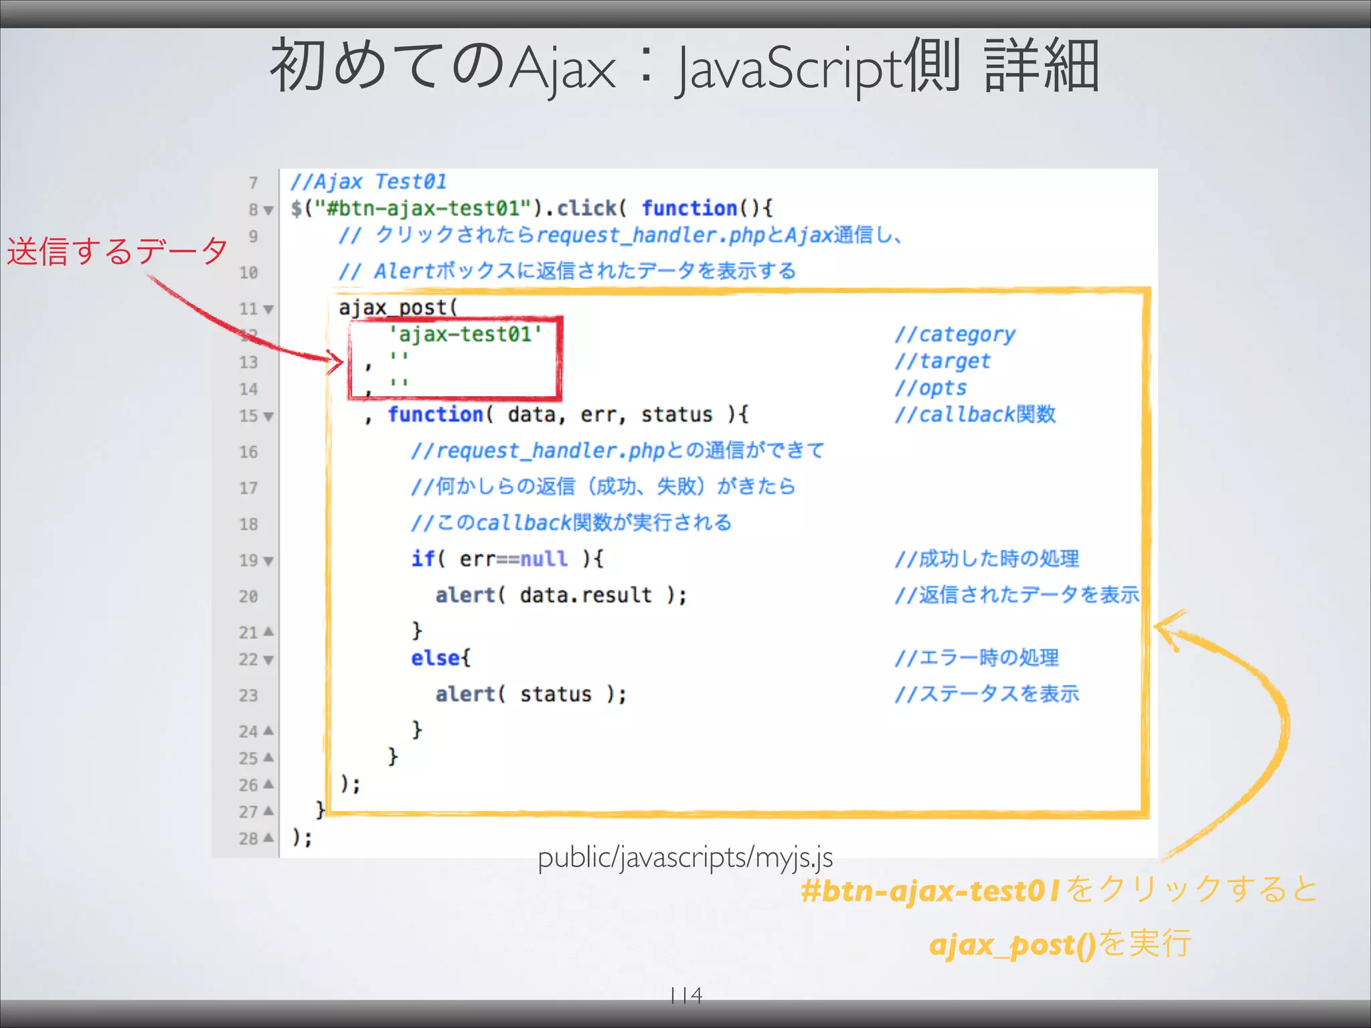The width and height of the screenshot is (1371, 1028).
Task: Click the '//ステータスを表示' comment
Action: coord(987,694)
